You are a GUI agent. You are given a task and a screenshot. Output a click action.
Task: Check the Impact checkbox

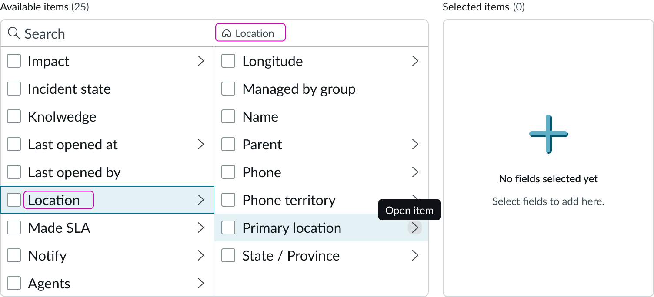click(14, 61)
